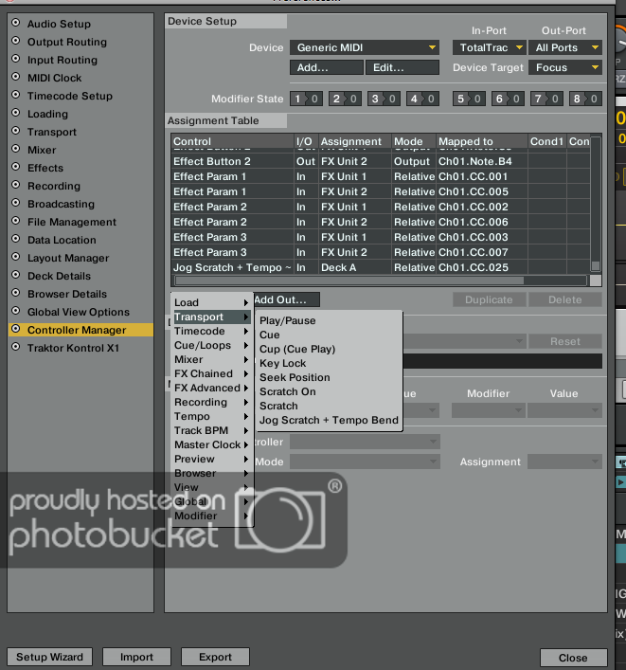Viewport: 626px width, 670px height.
Task: Open In-Port dropdown showing TotalTrac
Action: [489, 47]
